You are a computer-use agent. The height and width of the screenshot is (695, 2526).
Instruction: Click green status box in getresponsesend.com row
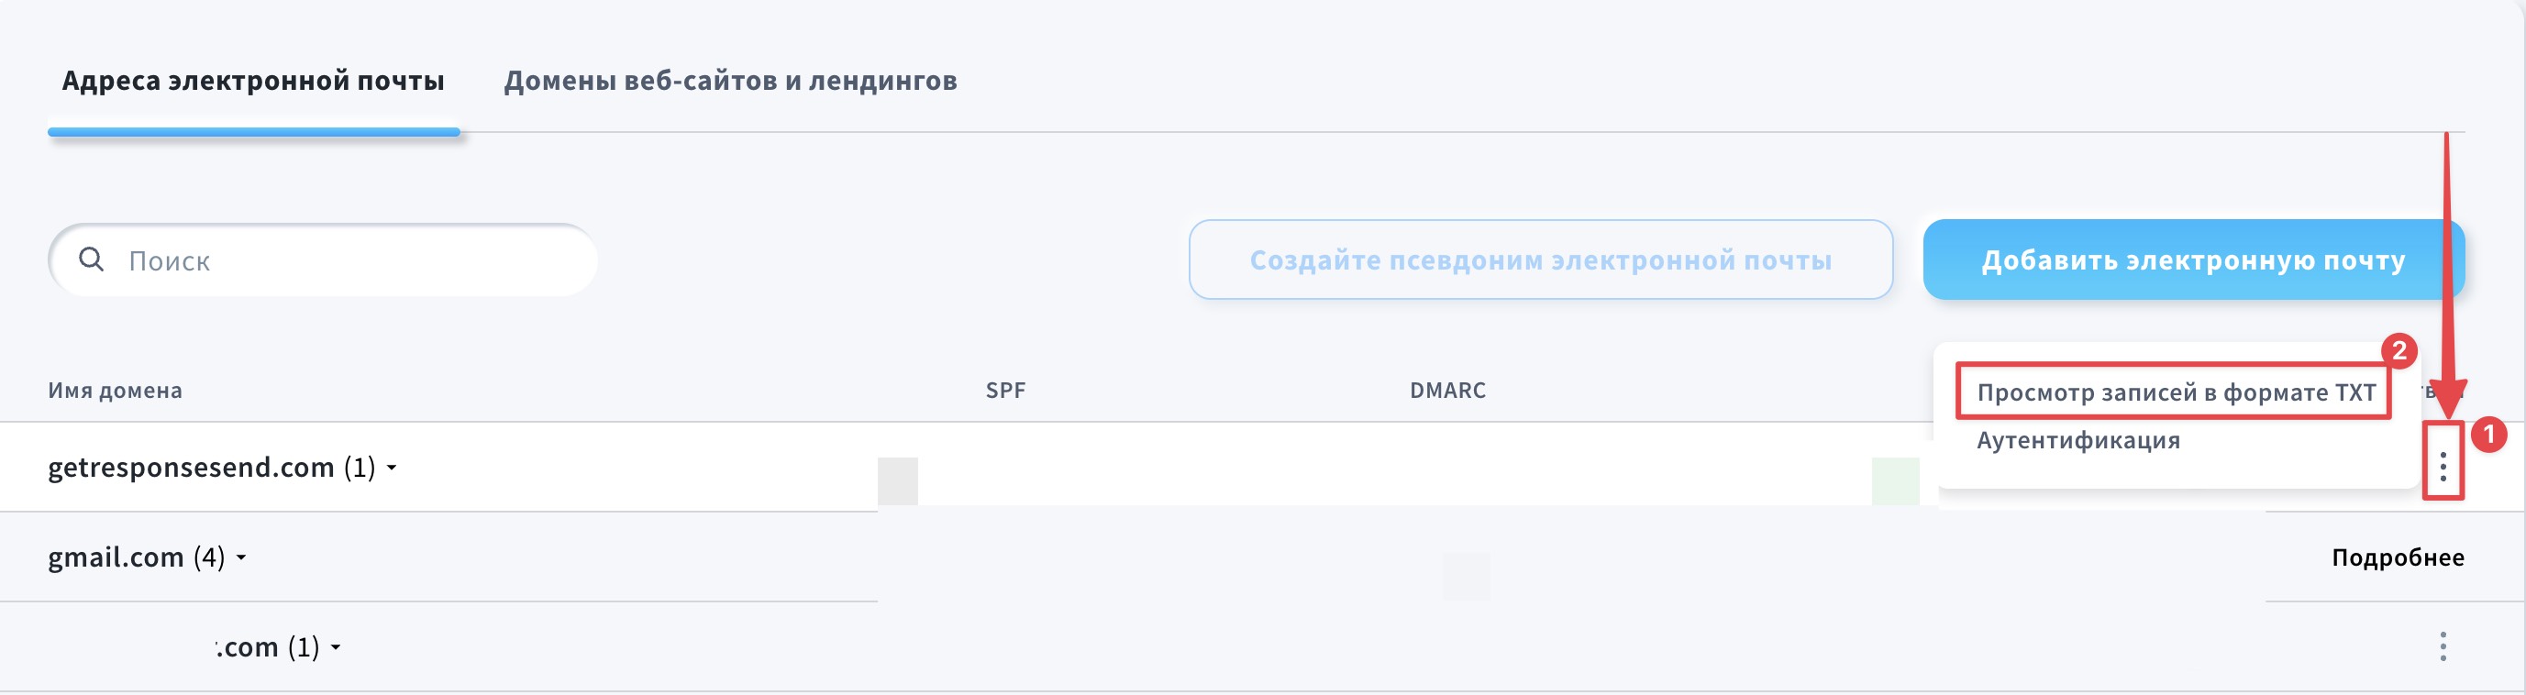coord(1895,480)
